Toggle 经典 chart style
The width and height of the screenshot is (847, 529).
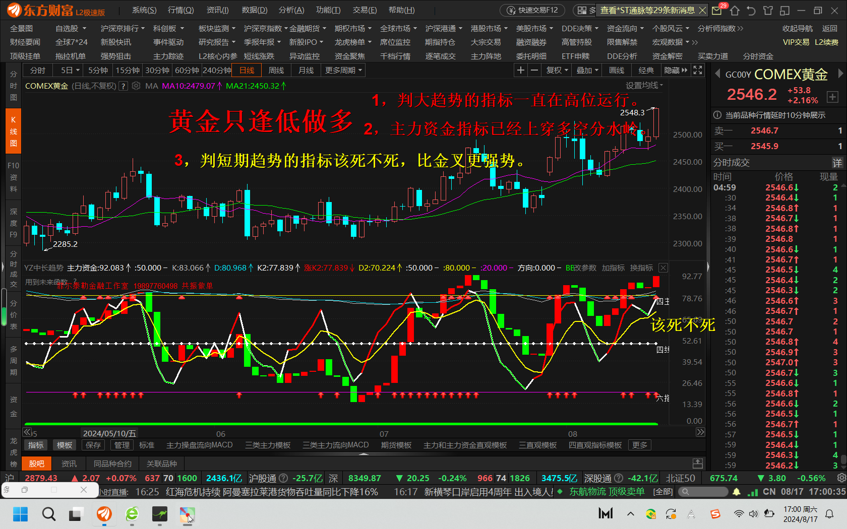click(x=646, y=71)
